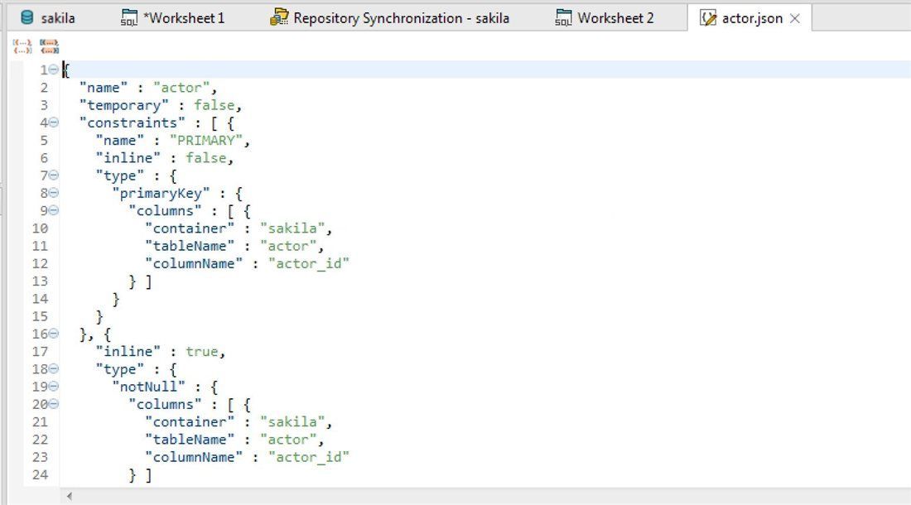Click the sakila database icon

(27, 17)
